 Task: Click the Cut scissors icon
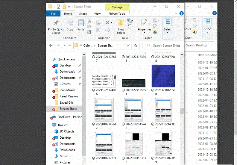(x=89, y=21)
